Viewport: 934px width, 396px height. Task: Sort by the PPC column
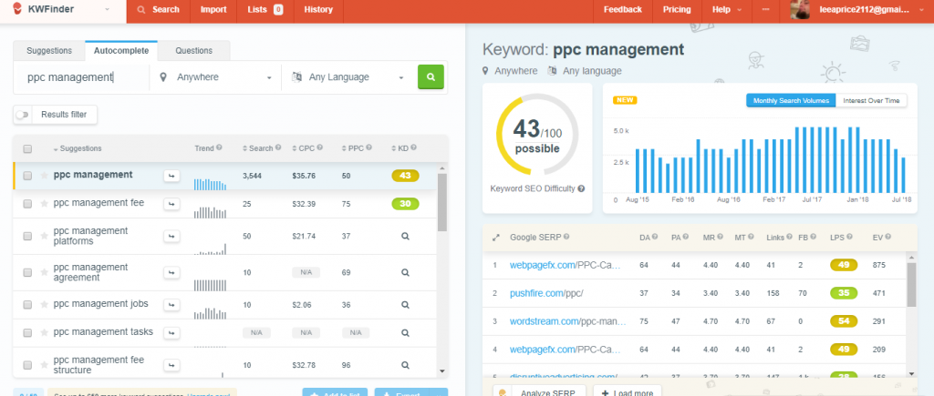[353, 148]
